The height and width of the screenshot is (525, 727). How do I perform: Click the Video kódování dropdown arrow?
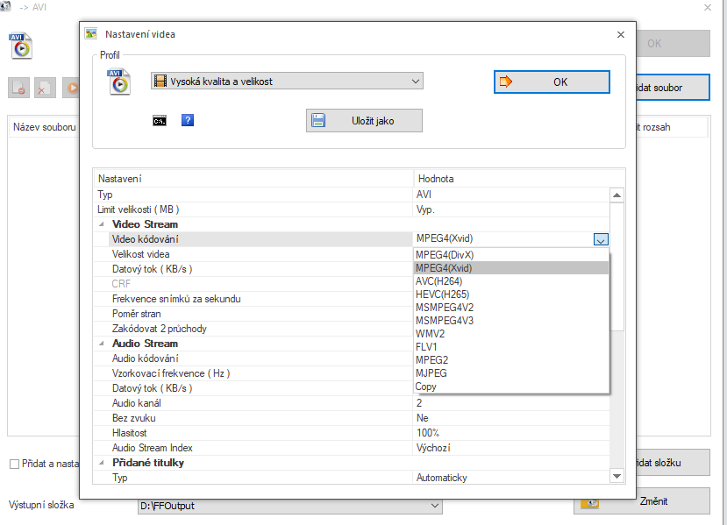tap(601, 239)
